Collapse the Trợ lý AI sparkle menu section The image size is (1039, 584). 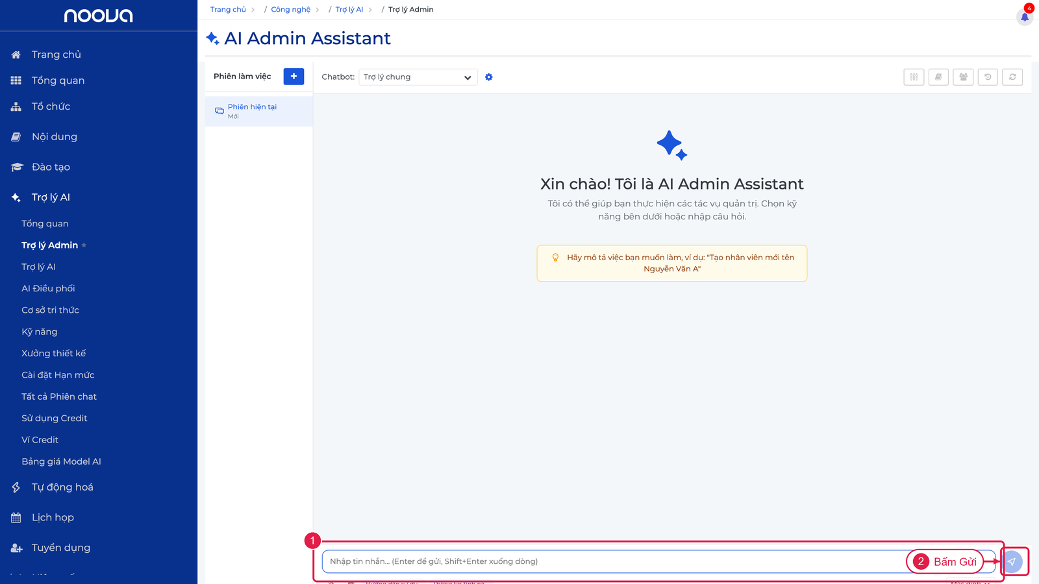[x=16, y=197]
